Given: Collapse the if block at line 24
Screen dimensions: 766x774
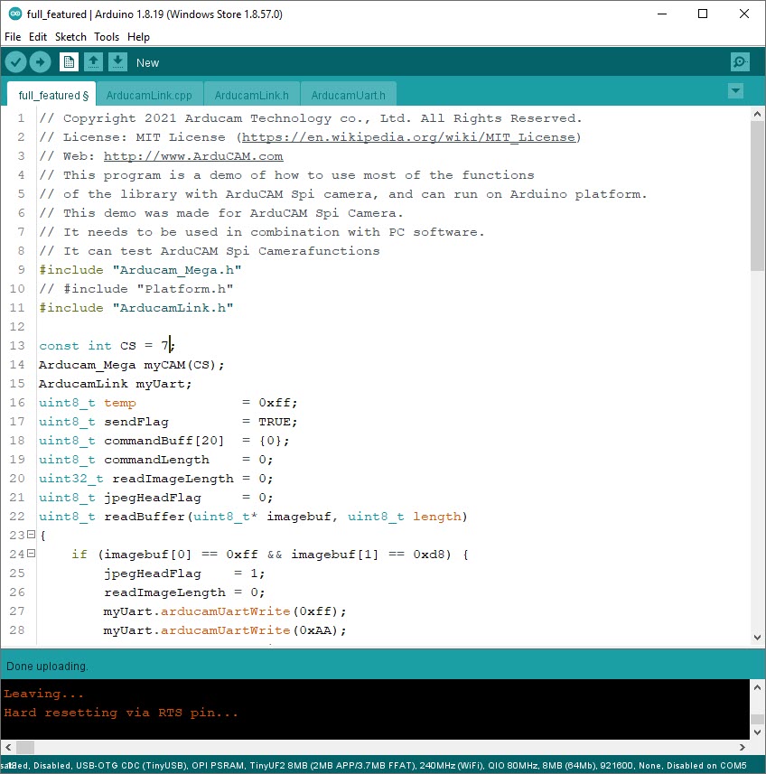Looking at the screenshot, I should [31, 554].
